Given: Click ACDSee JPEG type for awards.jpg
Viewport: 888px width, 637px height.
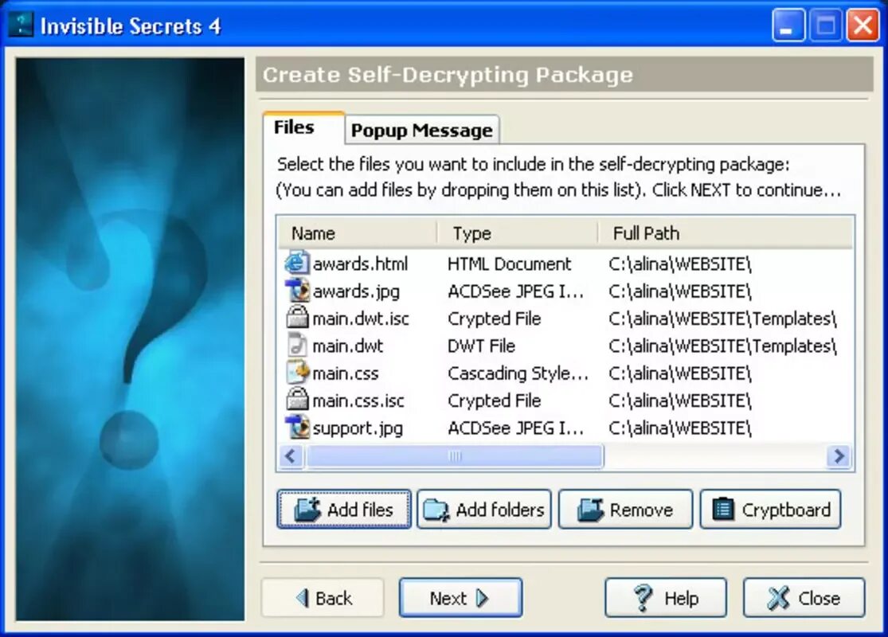Looking at the screenshot, I should pos(515,291).
